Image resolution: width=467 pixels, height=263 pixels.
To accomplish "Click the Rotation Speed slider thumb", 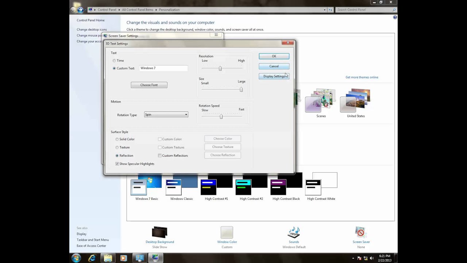I will [x=221, y=116].
